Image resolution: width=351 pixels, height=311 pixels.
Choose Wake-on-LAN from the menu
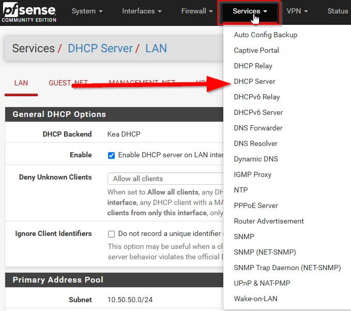256,299
